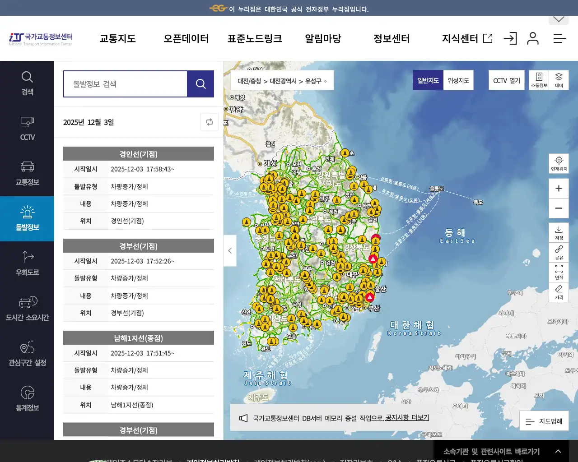Switch the map to 위성지도 satellite view

tap(458, 80)
